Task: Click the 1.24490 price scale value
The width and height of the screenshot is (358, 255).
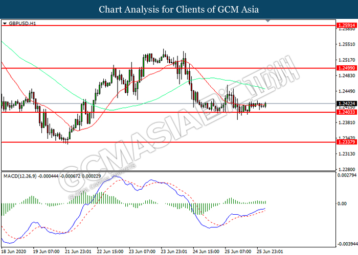Action: pos(347,91)
